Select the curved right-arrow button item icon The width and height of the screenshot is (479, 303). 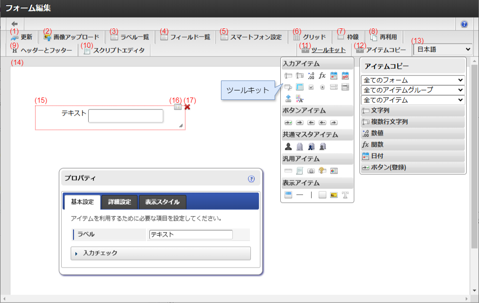click(334, 123)
